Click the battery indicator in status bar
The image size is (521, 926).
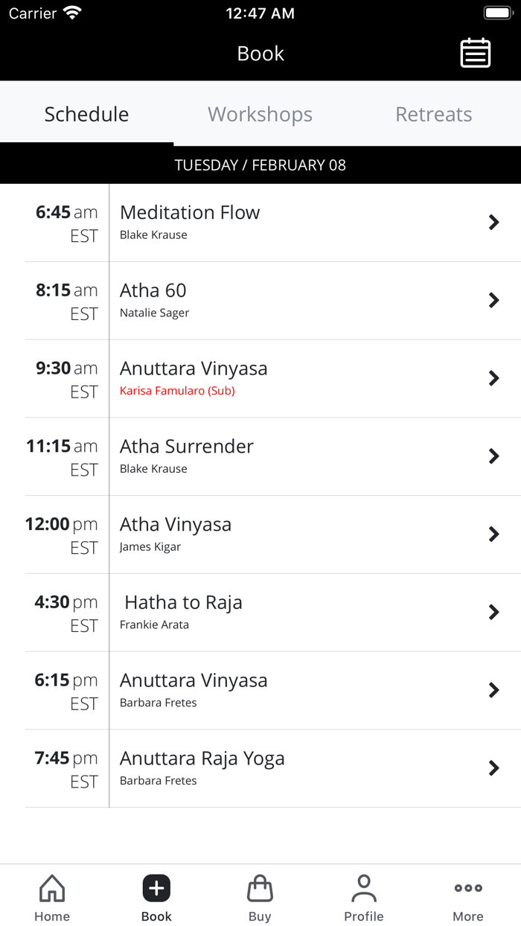[x=497, y=12]
